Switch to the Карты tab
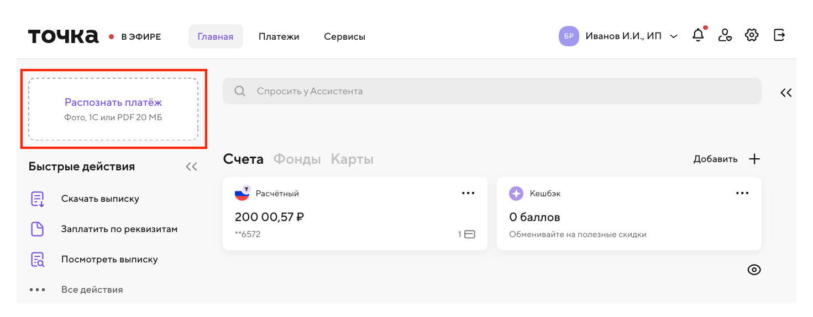Screen dimensions: 813x317 pyautogui.click(x=352, y=159)
